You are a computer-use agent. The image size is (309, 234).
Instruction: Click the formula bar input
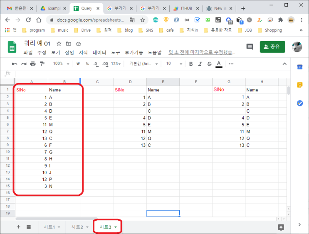coord(153,74)
